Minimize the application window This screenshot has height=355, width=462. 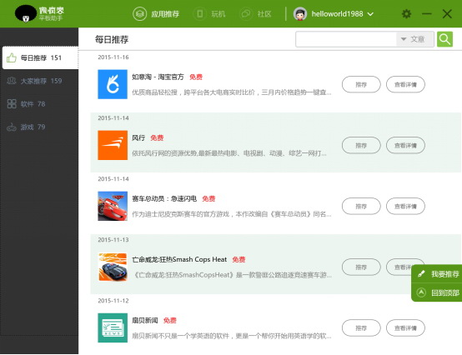426,14
